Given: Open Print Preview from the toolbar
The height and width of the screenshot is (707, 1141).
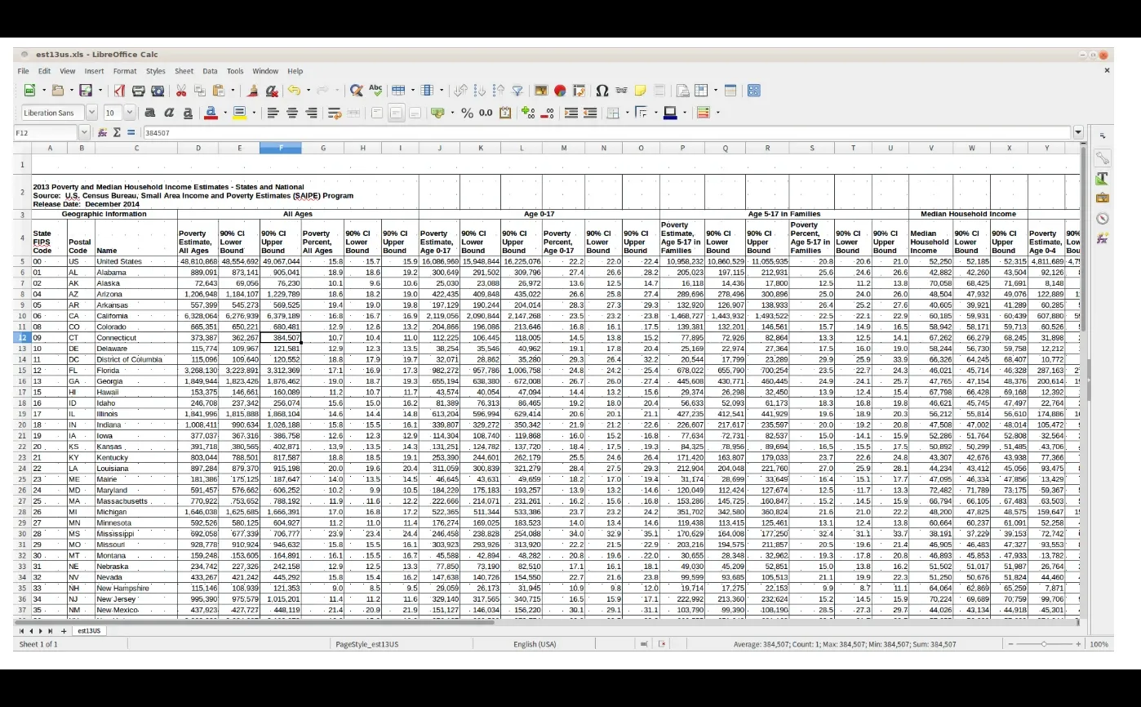Looking at the screenshot, I should click(x=158, y=91).
